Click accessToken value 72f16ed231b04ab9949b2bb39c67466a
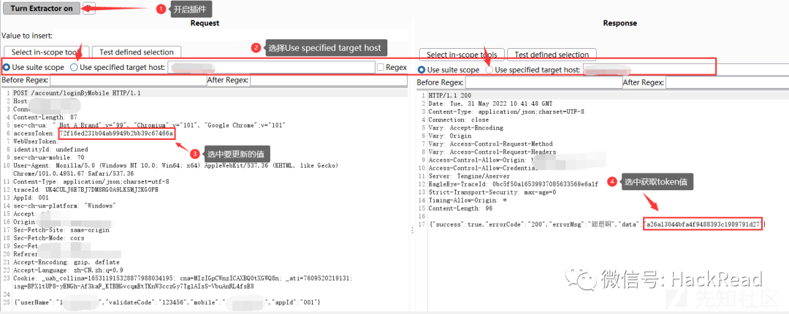 [x=116, y=134]
